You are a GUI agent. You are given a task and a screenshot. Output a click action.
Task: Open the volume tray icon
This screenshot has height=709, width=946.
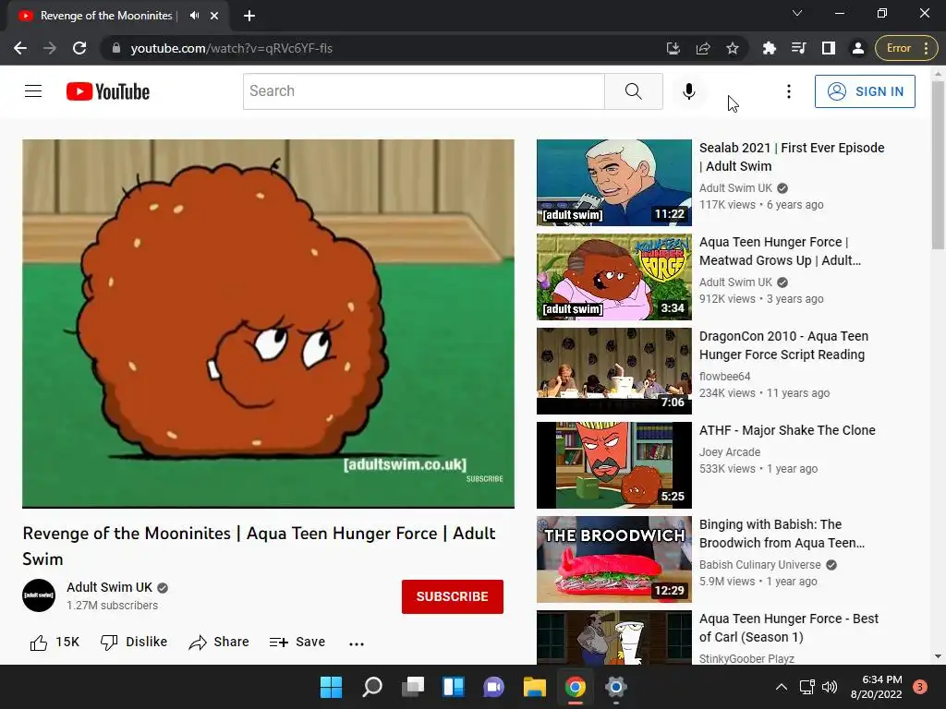click(830, 687)
